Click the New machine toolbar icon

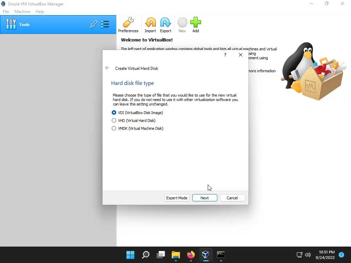point(182,25)
